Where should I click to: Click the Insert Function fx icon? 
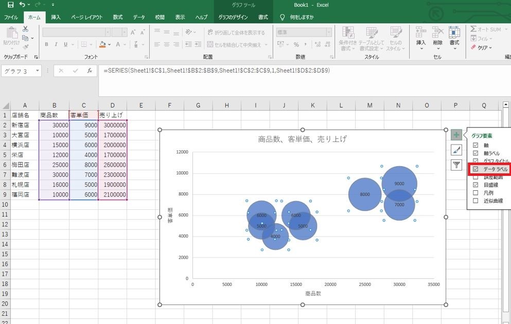90,70
